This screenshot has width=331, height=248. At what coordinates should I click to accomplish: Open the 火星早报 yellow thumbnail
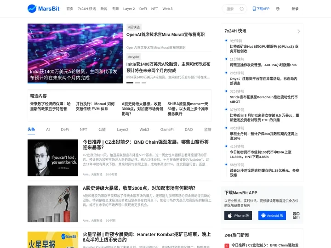pos(53,240)
